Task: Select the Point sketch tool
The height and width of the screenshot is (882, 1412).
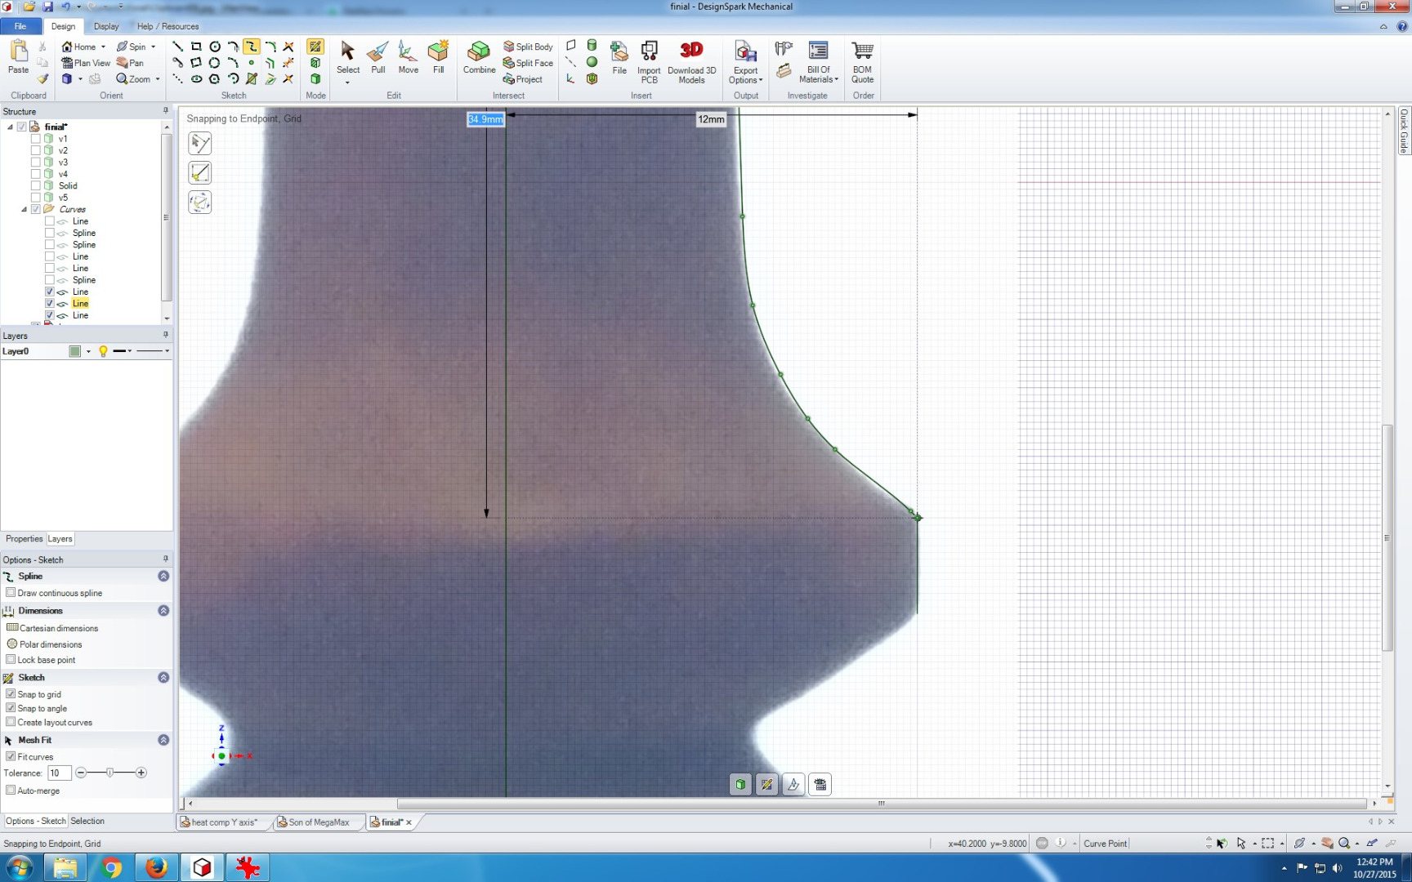Action: pos(252,63)
